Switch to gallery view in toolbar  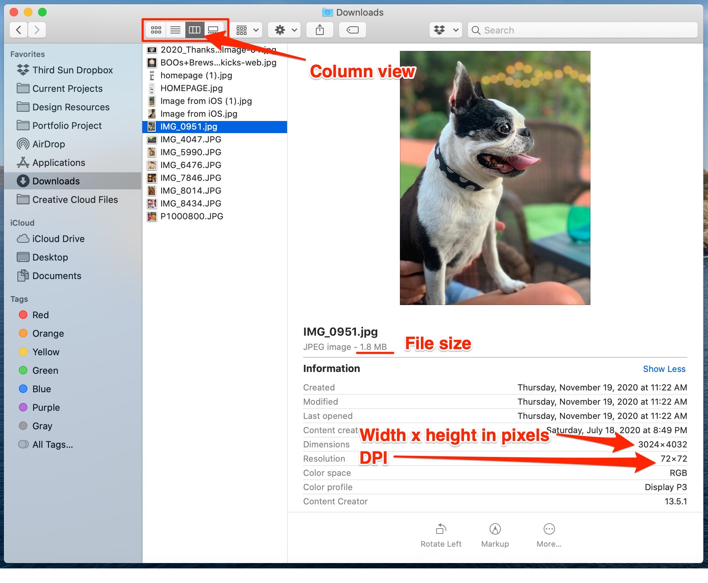click(x=214, y=30)
